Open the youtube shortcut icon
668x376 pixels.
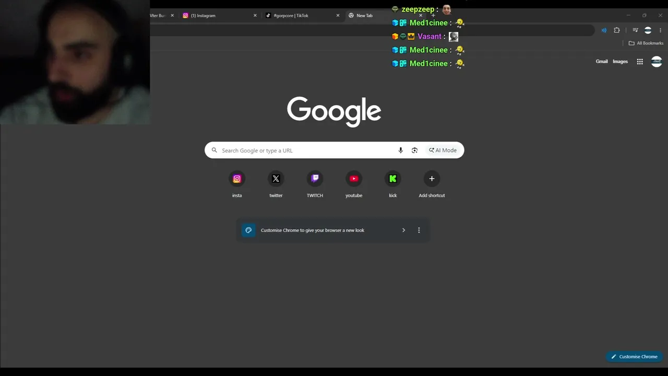tap(354, 179)
